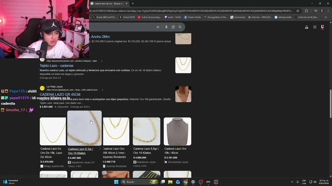Open Tejido Lazo result thumbnail
This screenshot has height=186, width=332.
pyautogui.click(x=183, y=65)
